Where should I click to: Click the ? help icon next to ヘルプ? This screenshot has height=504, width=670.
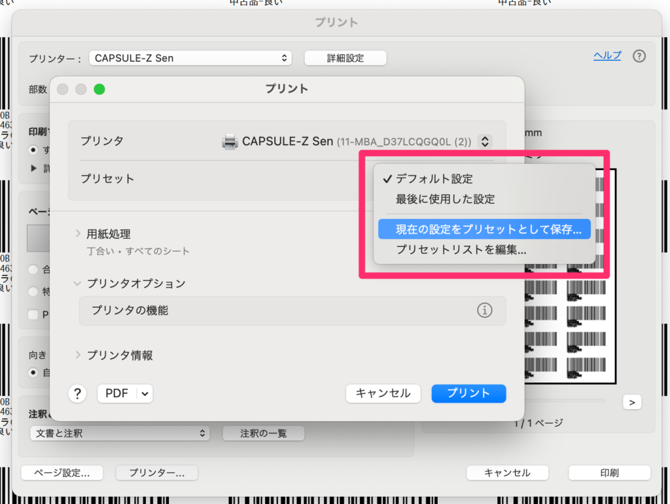tap(639, 56)
